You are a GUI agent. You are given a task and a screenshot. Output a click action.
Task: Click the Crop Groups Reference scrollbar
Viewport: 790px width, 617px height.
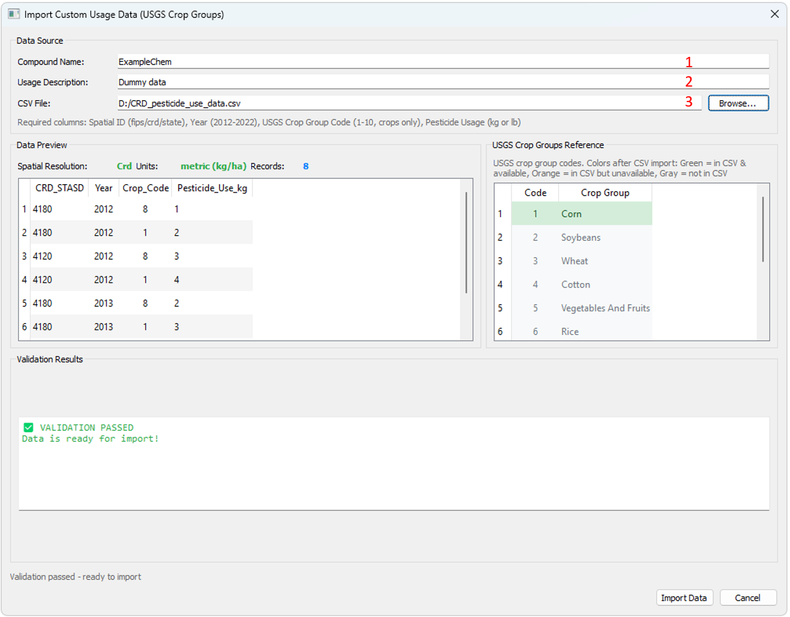click(763, 229)
